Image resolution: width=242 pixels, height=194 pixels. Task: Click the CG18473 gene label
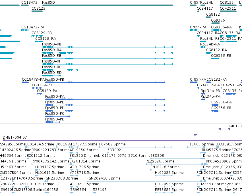[29, 3]
